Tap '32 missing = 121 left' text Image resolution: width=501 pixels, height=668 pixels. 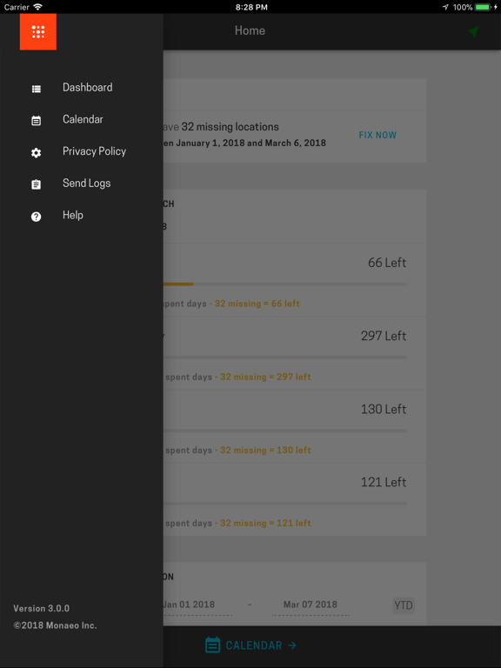(265, 523)
